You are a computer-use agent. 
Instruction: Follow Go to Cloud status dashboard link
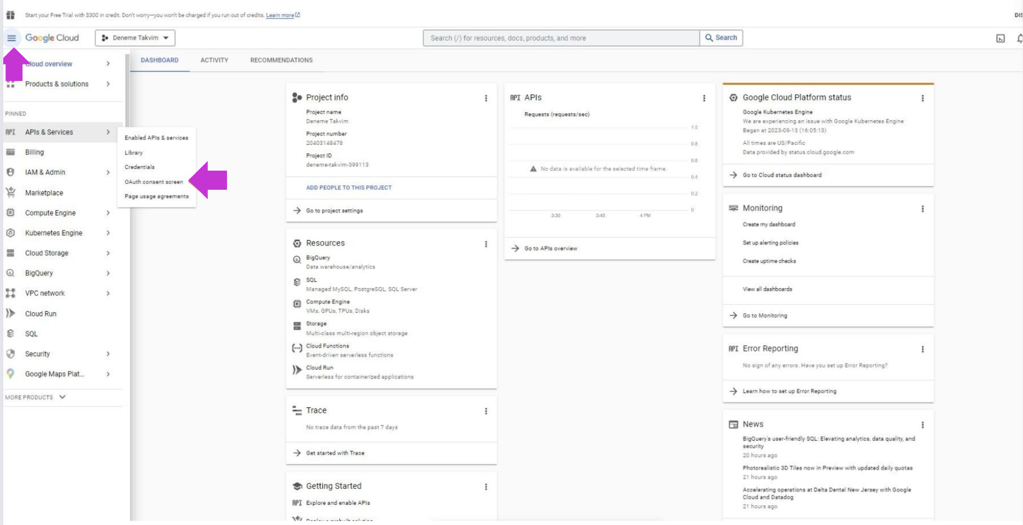(x=782, y=175)
